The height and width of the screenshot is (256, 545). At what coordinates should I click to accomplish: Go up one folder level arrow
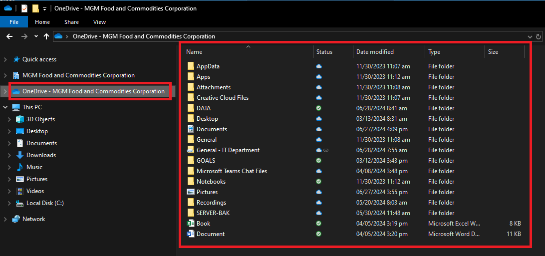(x=46, y=36)
